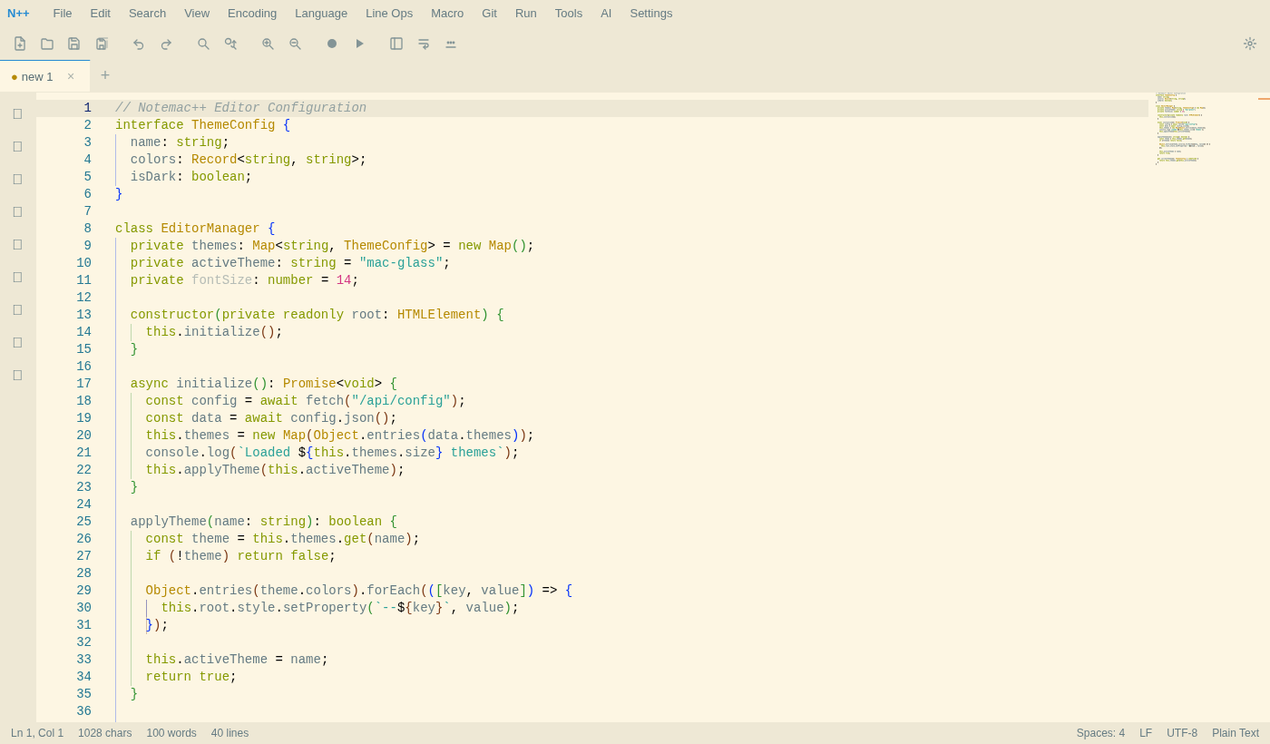Undo the last edit
This screenshot has width=1270, height=744.
coord(138,44)
